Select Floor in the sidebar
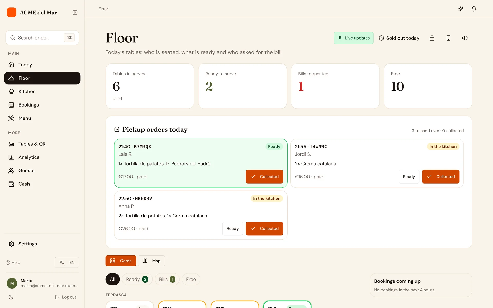The height and width of the screenshot is (308, 493). tap(42, 78)
